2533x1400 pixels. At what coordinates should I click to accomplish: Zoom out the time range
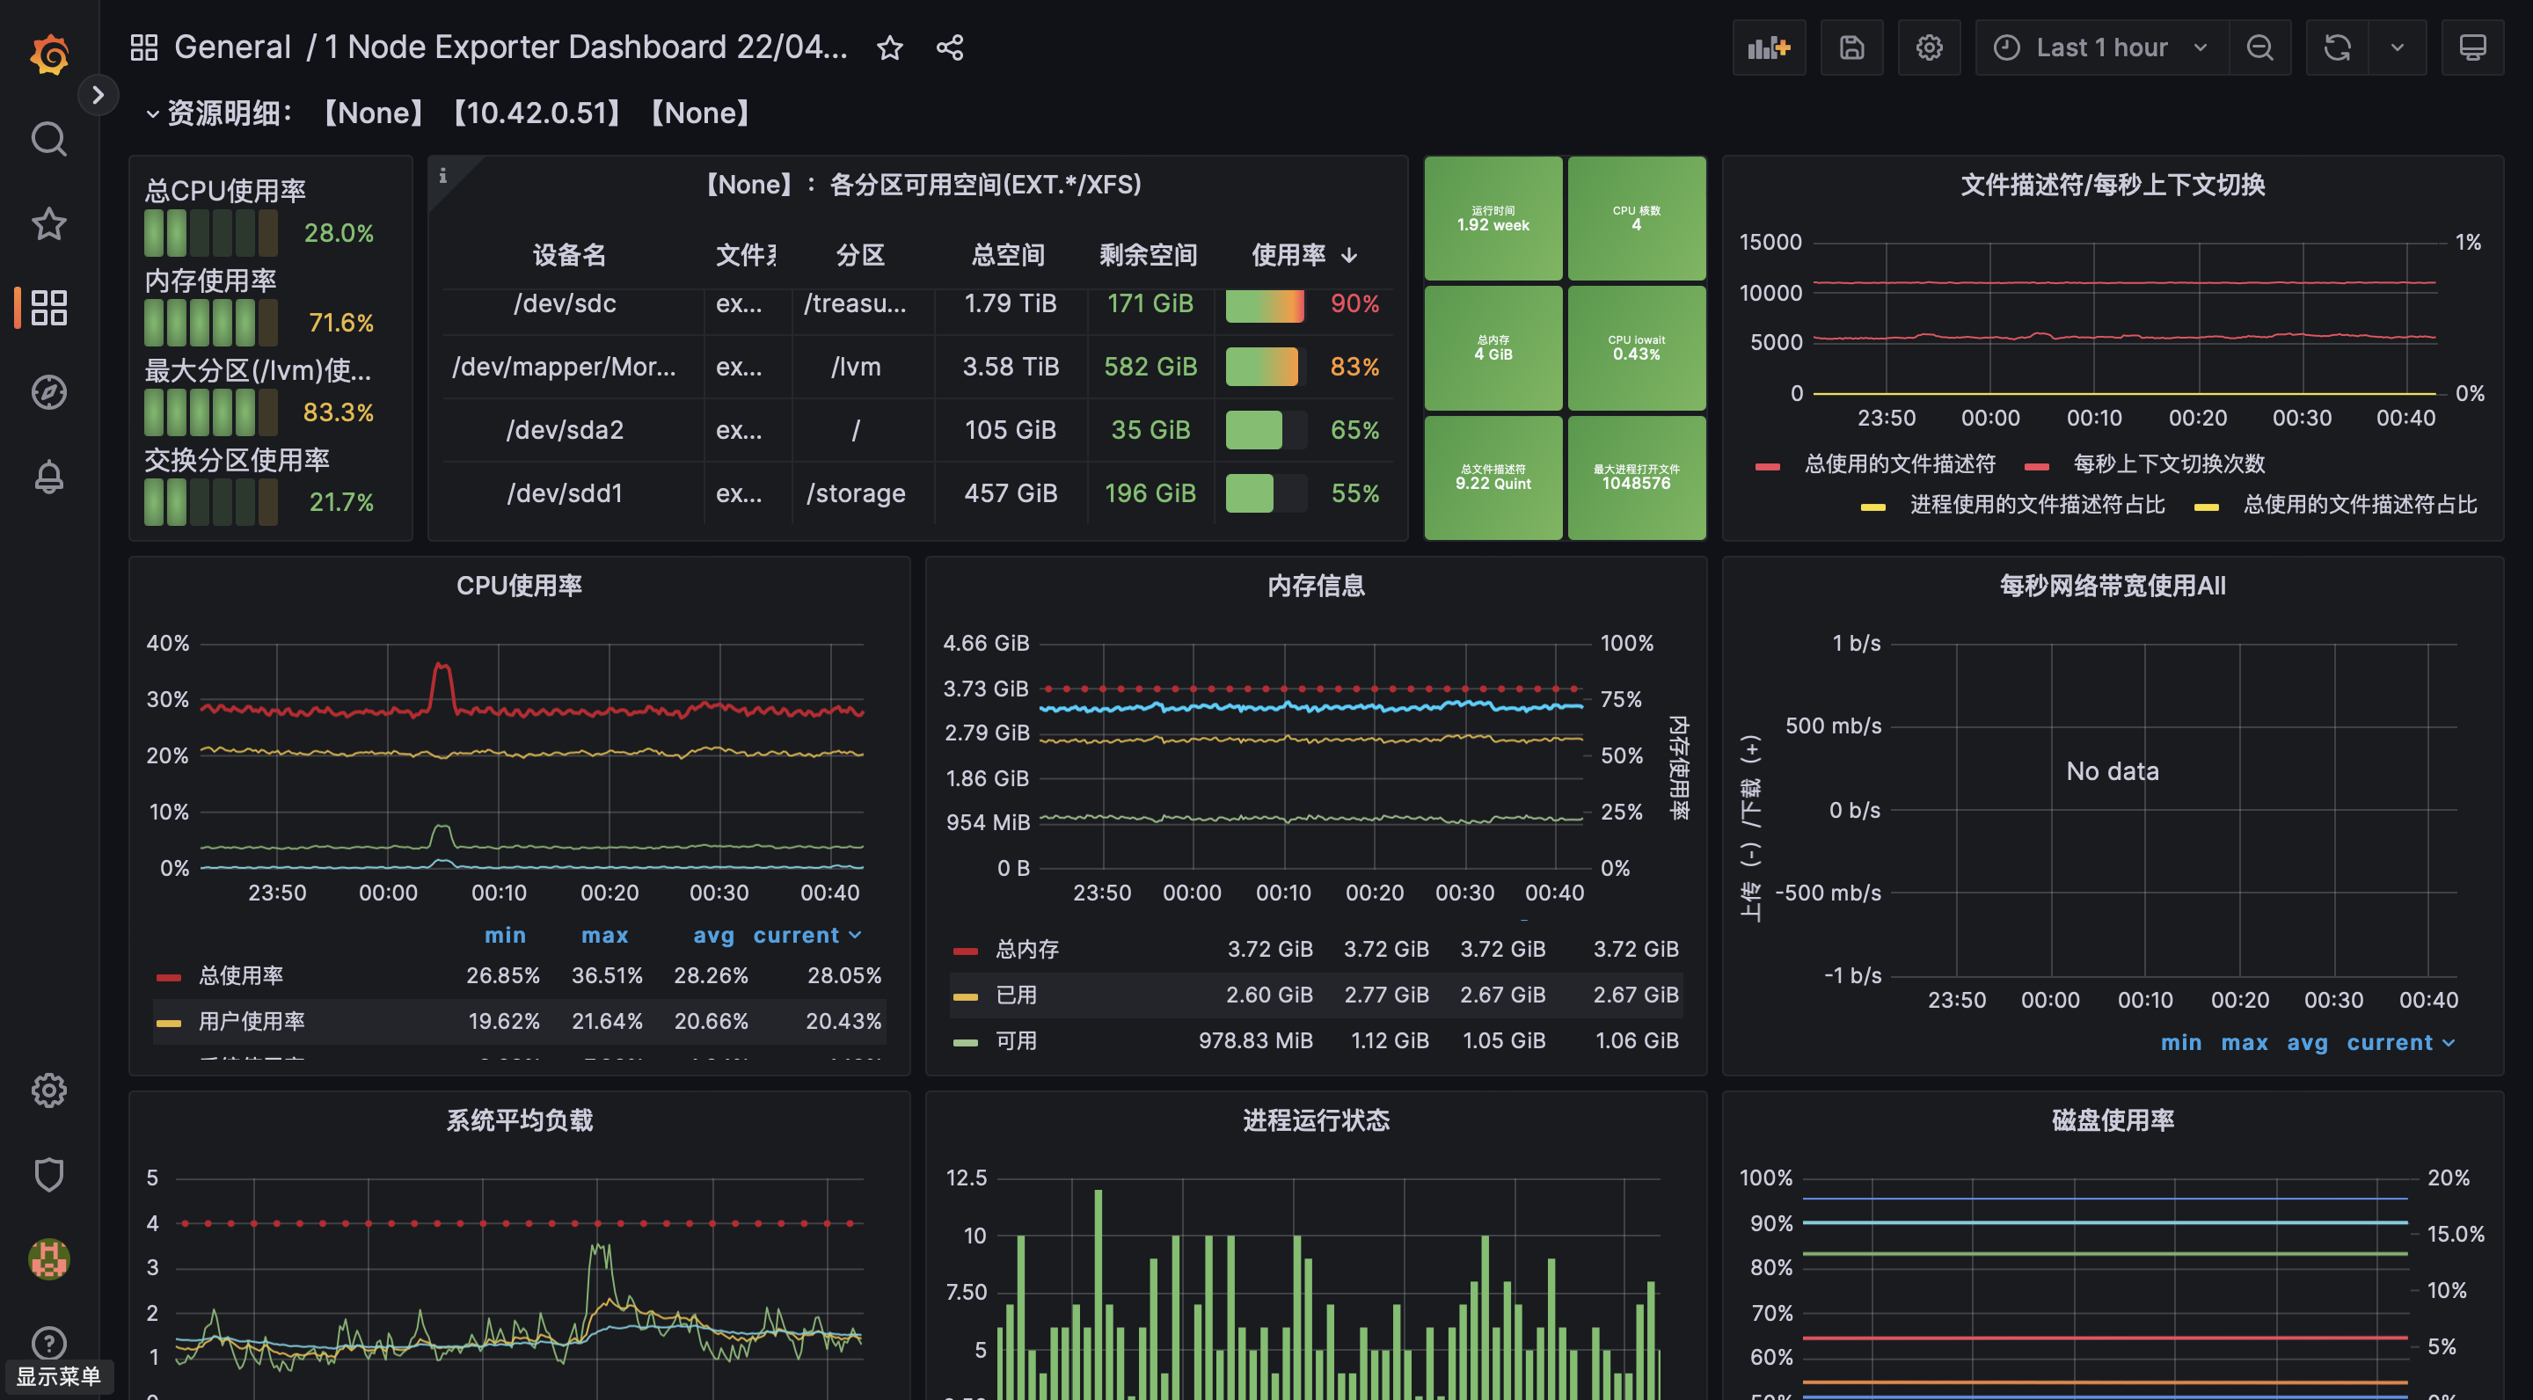coord(2259,47)
